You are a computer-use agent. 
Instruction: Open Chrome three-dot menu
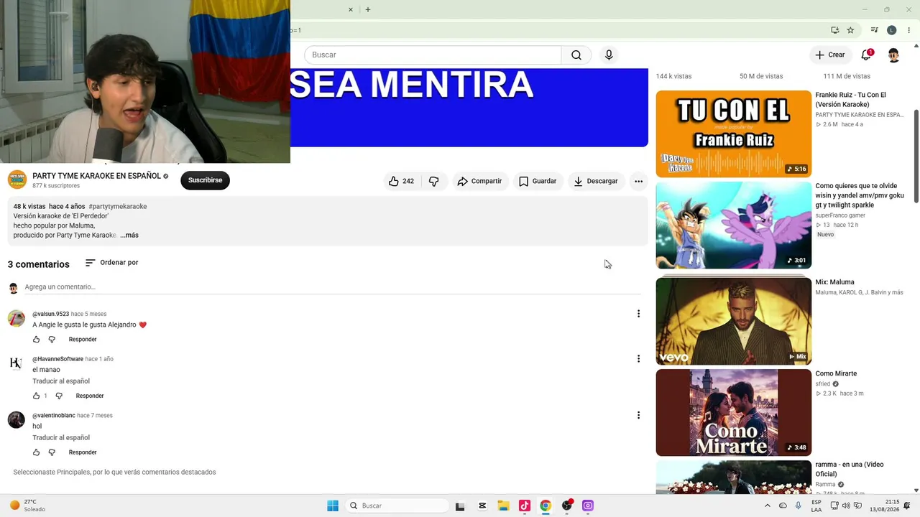tap(908, 30)
